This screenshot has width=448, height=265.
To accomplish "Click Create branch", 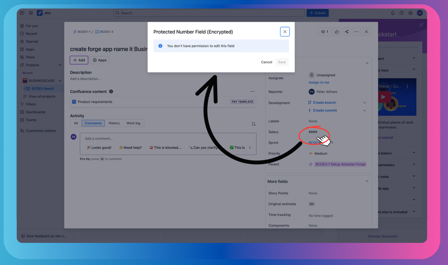I will [324, 102].
